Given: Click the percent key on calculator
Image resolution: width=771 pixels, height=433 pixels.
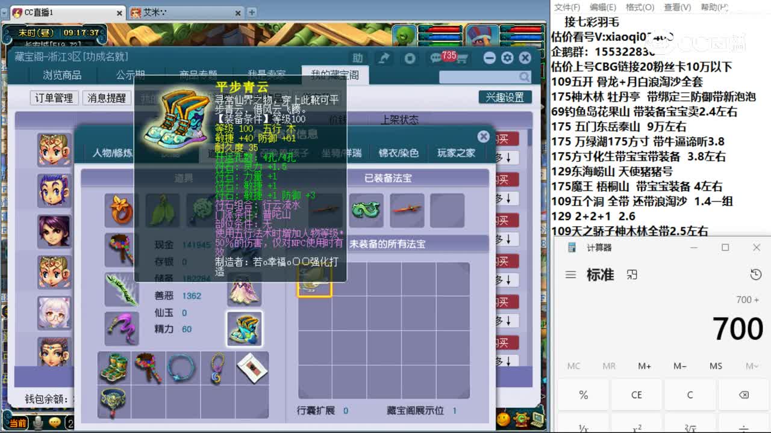Looking at the screenshot, I should tap(583, 395).
